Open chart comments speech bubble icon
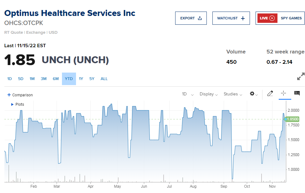 (x=297, y=94)
